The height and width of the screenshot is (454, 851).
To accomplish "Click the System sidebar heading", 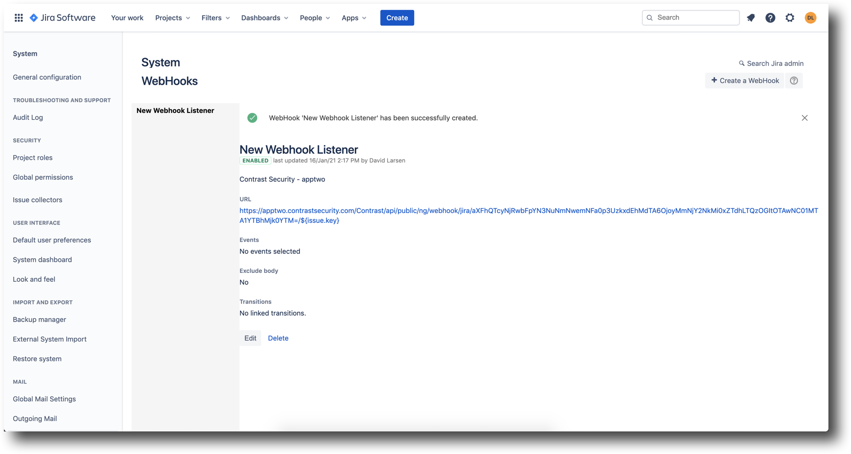I will tap(25, 53).
